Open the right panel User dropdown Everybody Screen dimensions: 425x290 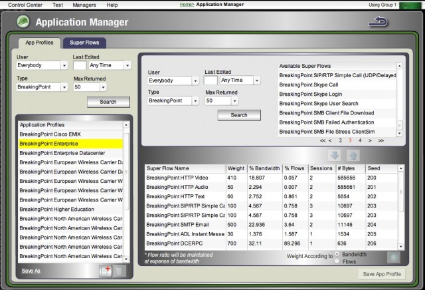tap(173, 80)
